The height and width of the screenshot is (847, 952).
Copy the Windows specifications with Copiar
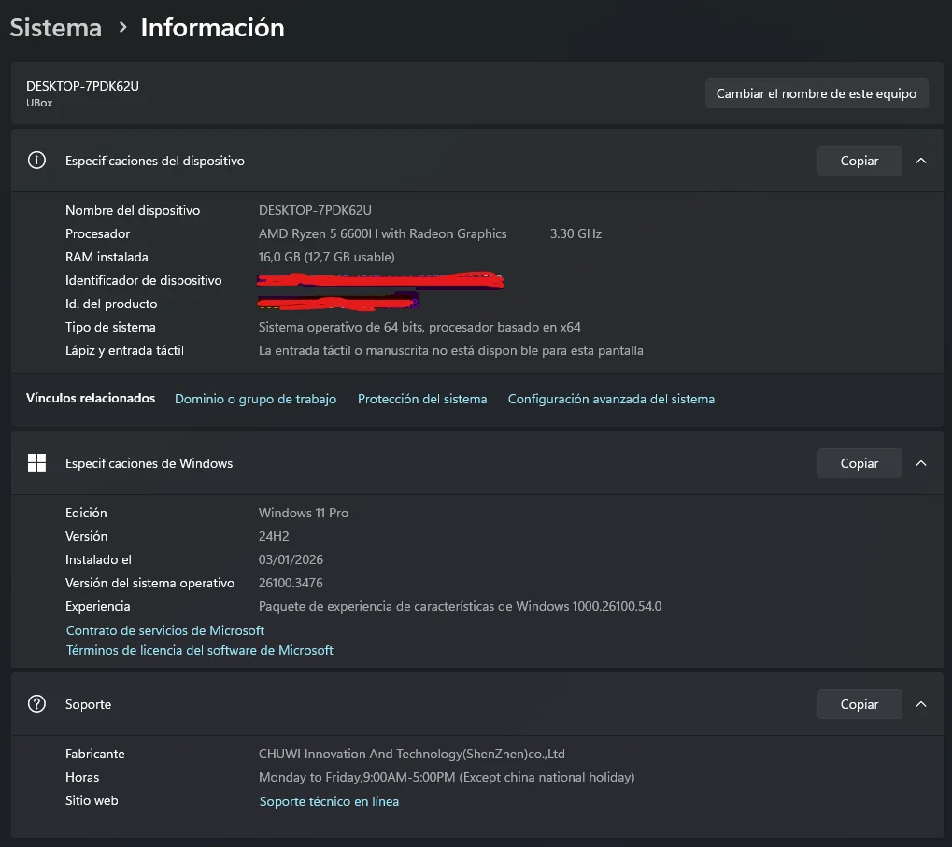click(x=859, y=463)
